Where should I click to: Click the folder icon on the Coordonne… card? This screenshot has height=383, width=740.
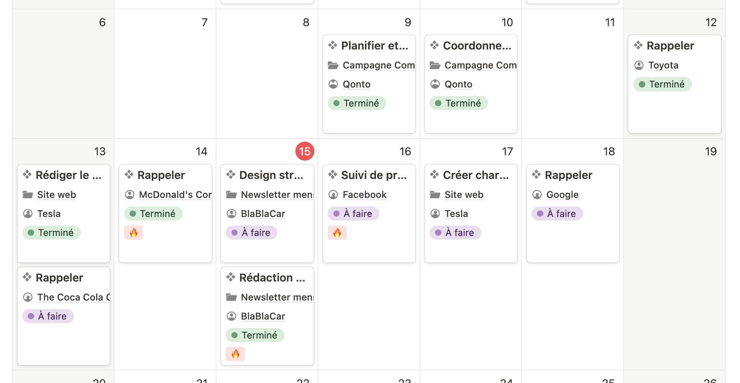435,65
